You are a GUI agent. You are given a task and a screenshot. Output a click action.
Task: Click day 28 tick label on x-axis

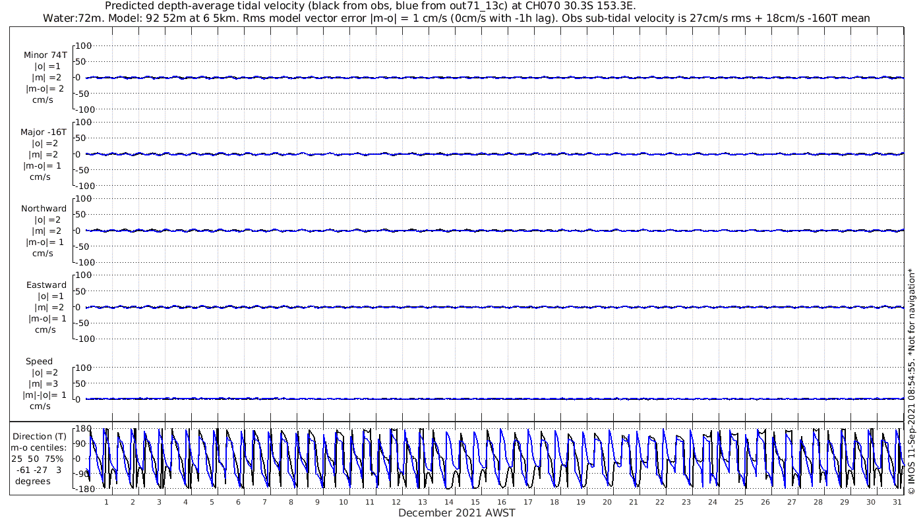coord(818,502)
